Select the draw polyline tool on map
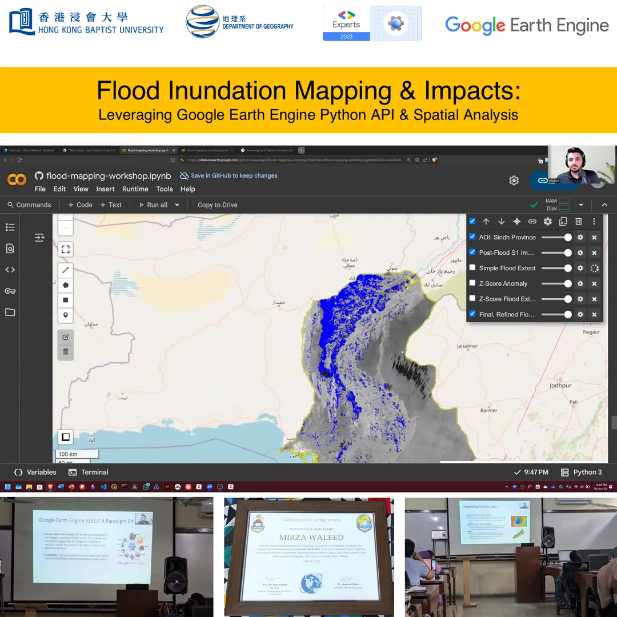The image size is (617, 617). point(66,270)
